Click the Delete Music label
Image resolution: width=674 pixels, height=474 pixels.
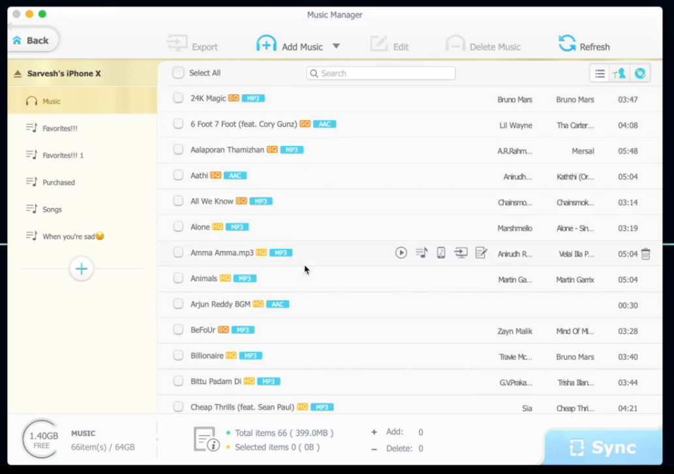(x=495, y=47)
